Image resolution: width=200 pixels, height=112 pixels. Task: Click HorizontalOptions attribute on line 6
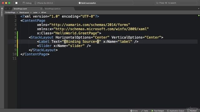(x=73, y=37)
